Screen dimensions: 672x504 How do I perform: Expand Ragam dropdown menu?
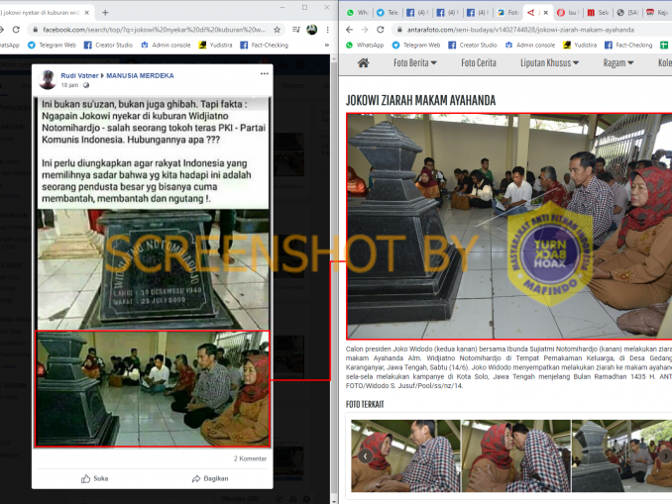point(618,63)
